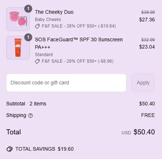Click the SOS FaceGuard sunscreen thumbnail

point(18,47)
